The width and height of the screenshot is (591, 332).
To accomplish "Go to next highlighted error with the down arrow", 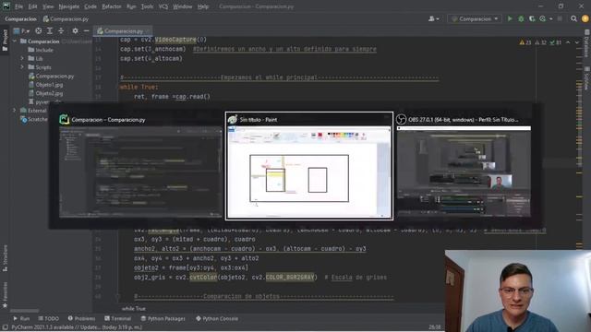I will tap(577, 42).
